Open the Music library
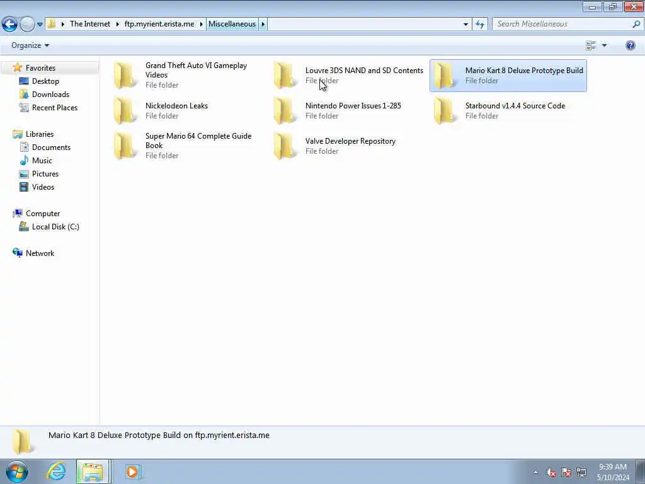The width and height of the screenshot is (645, 484). [x=42, y=161]
